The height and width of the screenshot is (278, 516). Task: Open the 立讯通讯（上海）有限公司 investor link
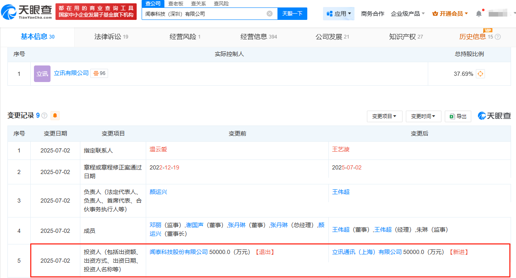367,252
